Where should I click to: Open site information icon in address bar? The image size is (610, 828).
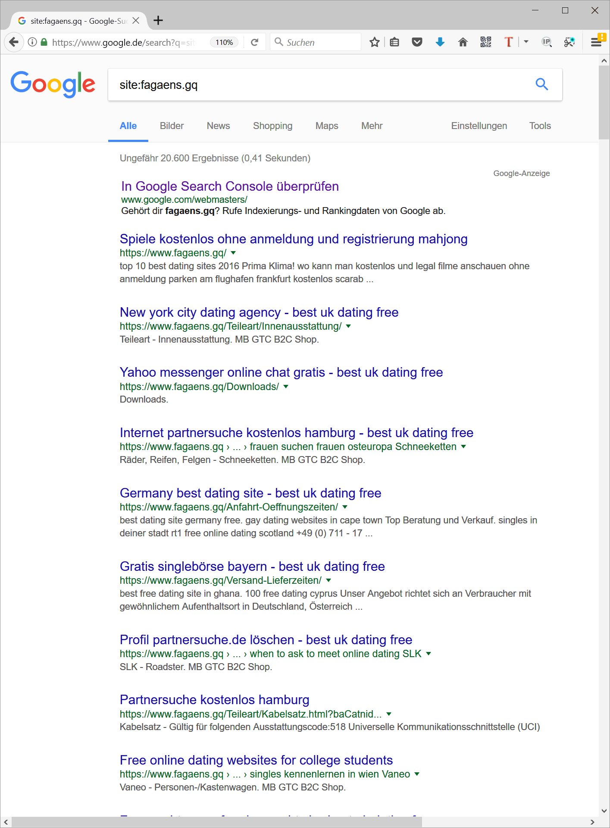(32, 42)
